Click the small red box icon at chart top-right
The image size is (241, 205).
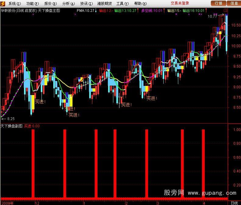pyautogui.click(x=225, y=10)
